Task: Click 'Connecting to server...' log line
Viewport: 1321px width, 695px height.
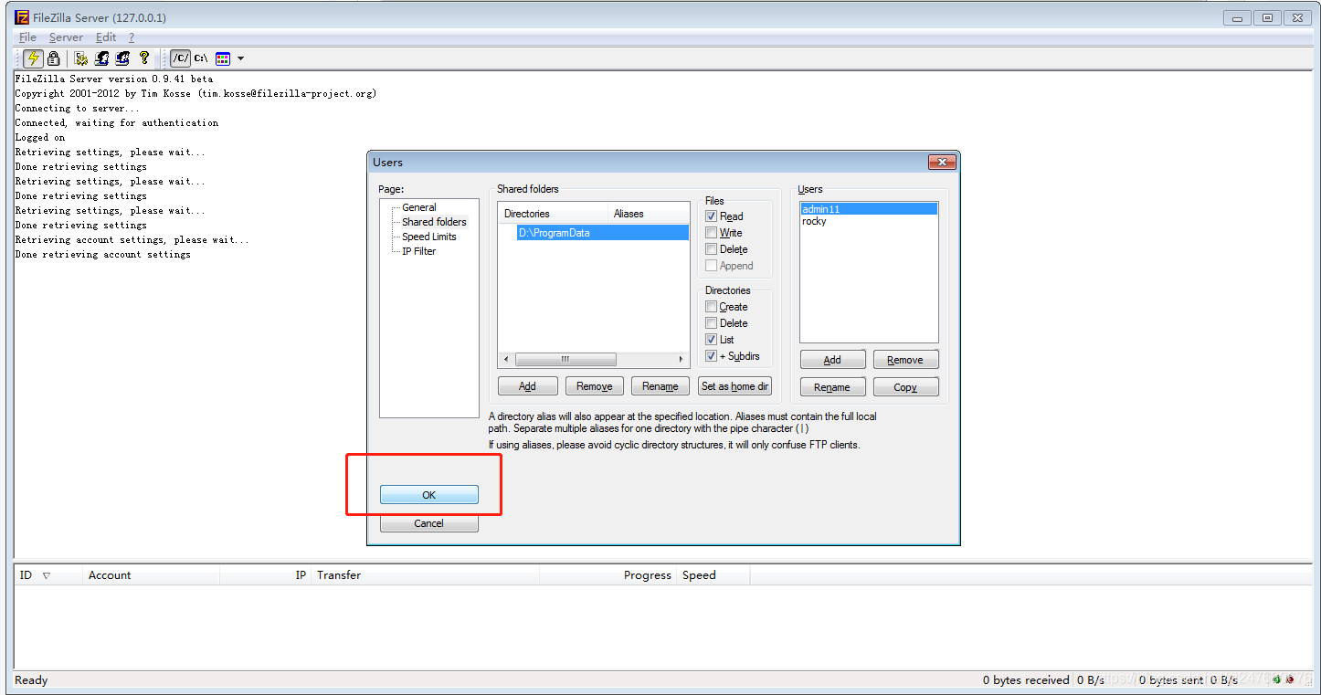Action: [75, 109]
